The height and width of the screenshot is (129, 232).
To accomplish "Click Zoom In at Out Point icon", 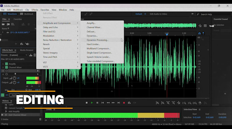I will (x=190, y=103).
